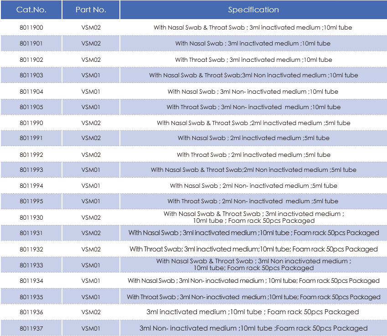
Task: Click the specification for 8011994
Action: point(253,186)
